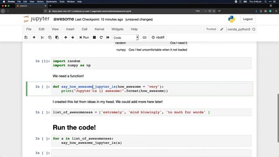Screen dimensions: 279x157
Task: Open the Kernel menu
Action: pos(99,29)
